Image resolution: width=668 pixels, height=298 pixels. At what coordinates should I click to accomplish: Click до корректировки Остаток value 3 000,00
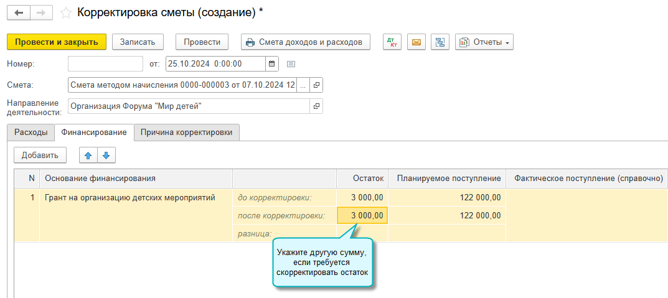(x=362, y=198)
